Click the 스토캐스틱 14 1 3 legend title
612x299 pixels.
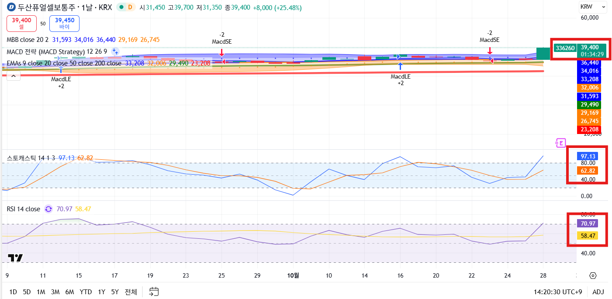[x=31, y=158]
